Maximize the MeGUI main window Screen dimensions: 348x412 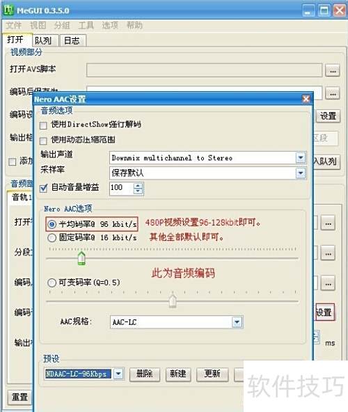click(324, 10)
